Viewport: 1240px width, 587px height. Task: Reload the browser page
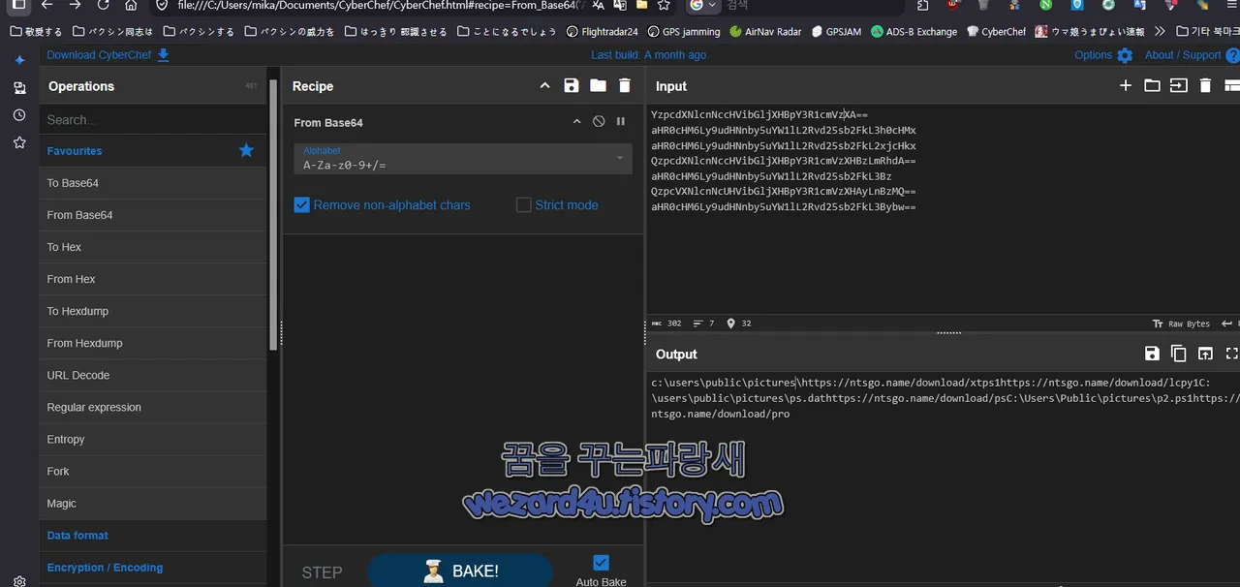coord(103,5)
